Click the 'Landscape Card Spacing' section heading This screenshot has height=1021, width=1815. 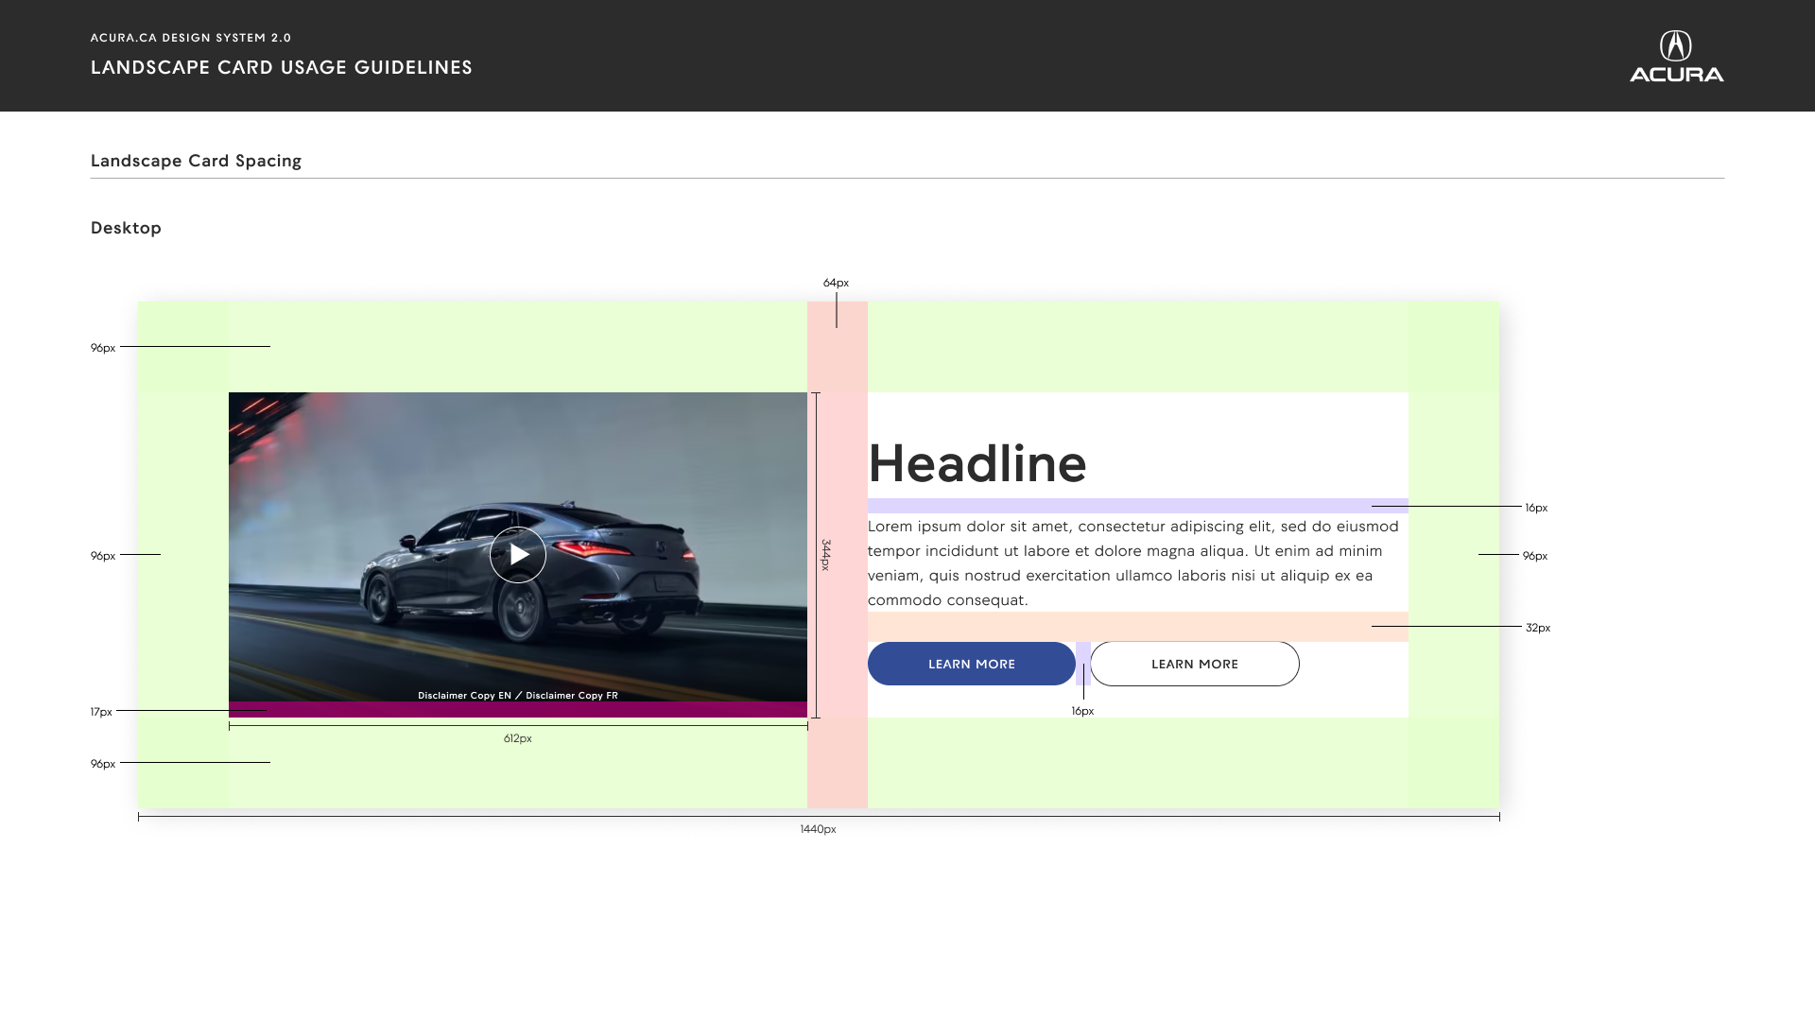196,161
